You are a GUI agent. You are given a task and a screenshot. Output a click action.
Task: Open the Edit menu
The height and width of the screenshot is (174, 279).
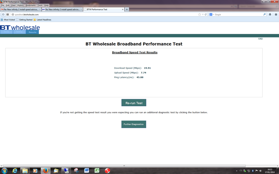point(8,5)
